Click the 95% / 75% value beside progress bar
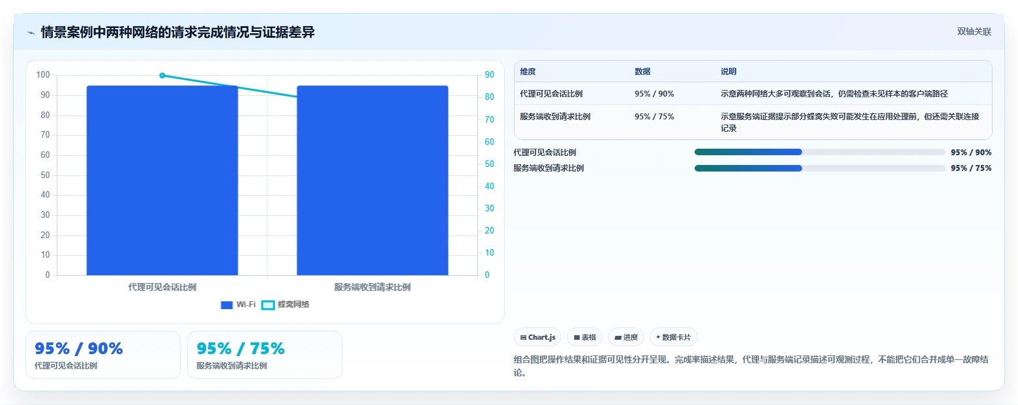The image size is (1018, 405). point(971,168)
